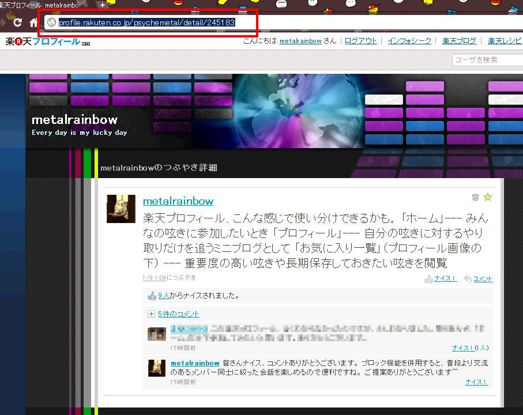The height and width of the screenshot is (415, 523).
Task: Open metalrainbow link in the reply comment
Action: [195, 363]
